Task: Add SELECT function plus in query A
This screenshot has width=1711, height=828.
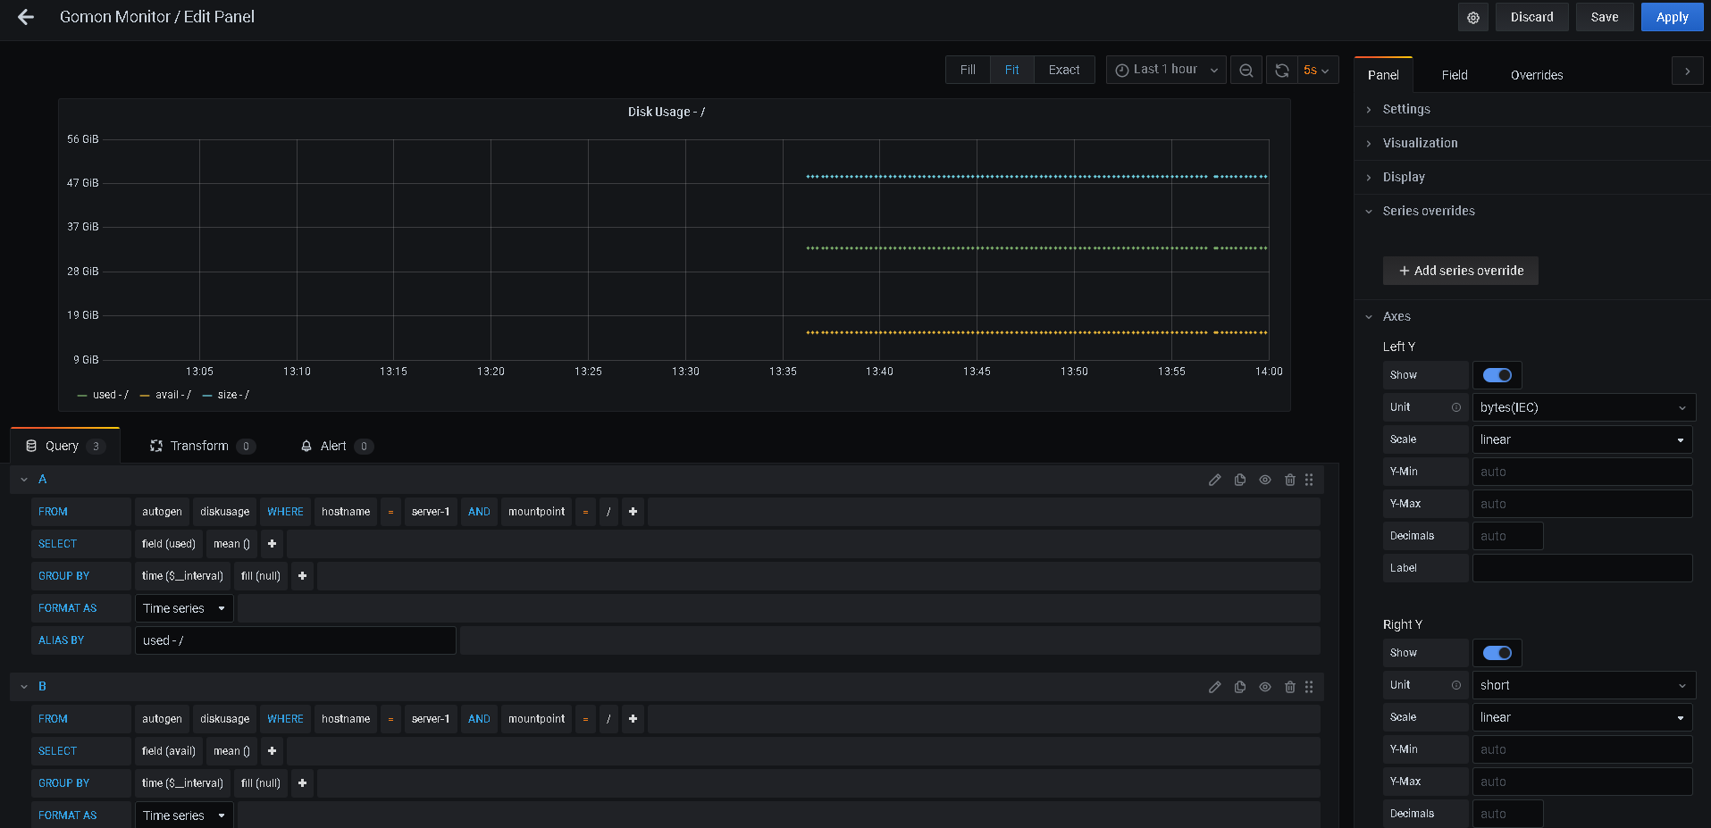Action: click(273, 544)
